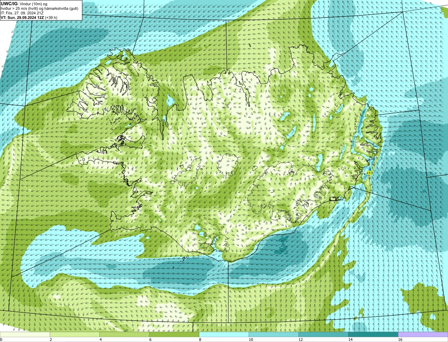Image resolution: width=448 pixels, height=342 pixels.
Task: Click the purple above-16 m/s legend swatch
Action: click(423, 334)
